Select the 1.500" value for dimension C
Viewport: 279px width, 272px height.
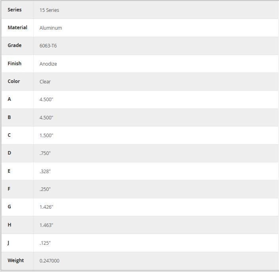click(x=46, y=136)
